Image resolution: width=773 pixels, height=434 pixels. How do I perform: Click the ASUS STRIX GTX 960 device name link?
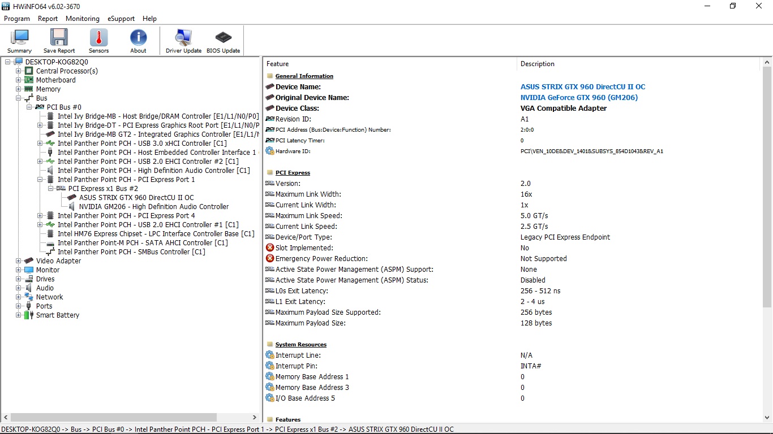[583, 87]
